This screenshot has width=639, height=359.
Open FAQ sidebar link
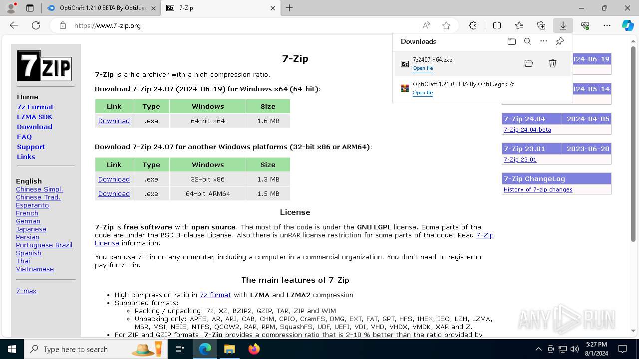click(24, 137)
